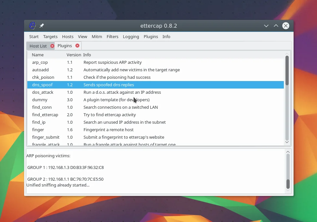Screen dimensions: 317x222
Task: Close the Host List tab
Action: coord(52,46)
